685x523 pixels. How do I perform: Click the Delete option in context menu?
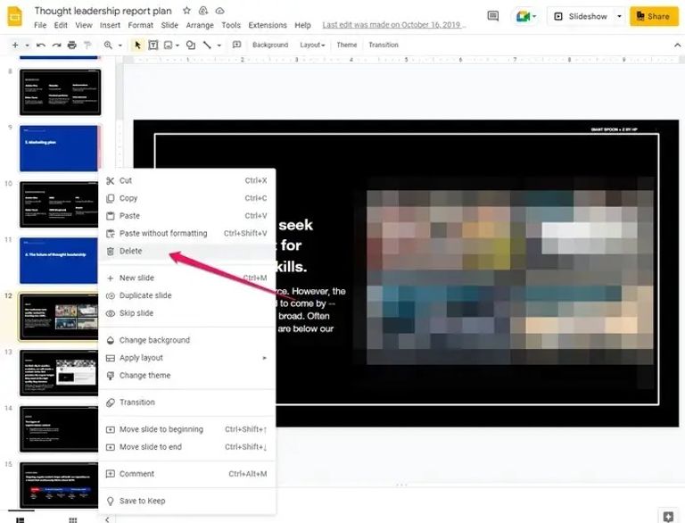pyautogui.click(x=130, y=252)
